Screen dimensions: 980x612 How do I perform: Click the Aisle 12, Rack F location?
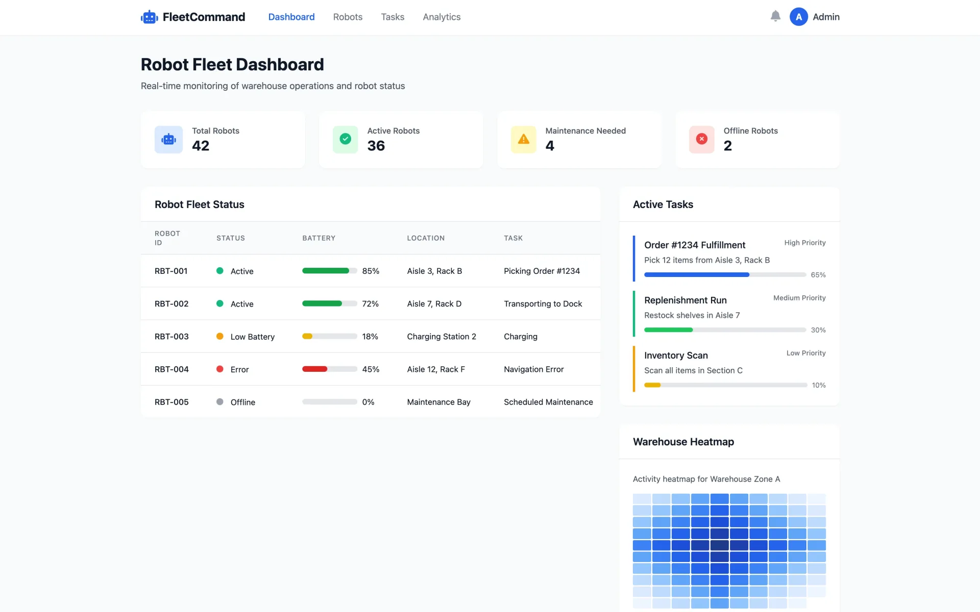pos(436,369)
